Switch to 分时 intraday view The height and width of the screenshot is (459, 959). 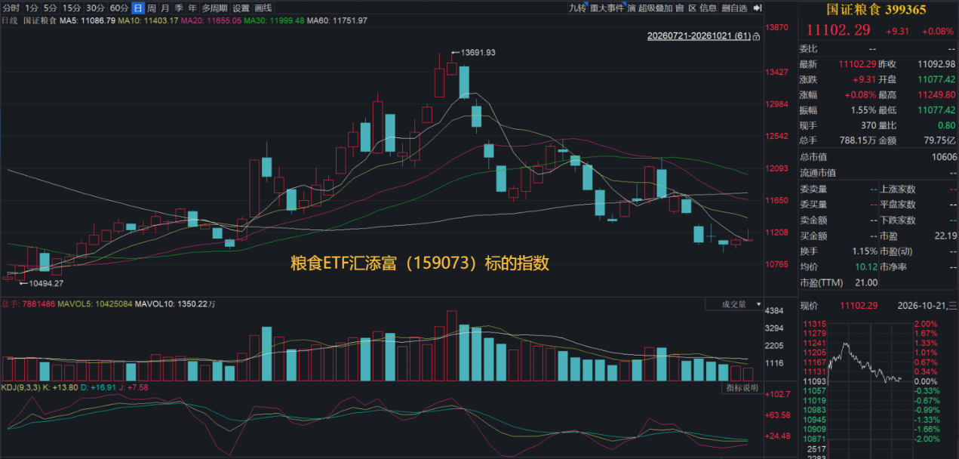[x=11, y=8]
